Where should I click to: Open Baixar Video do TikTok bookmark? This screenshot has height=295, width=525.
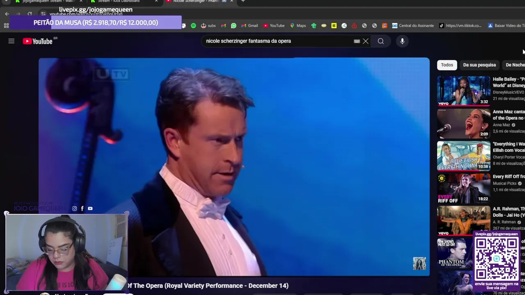(x=506, y=25)
